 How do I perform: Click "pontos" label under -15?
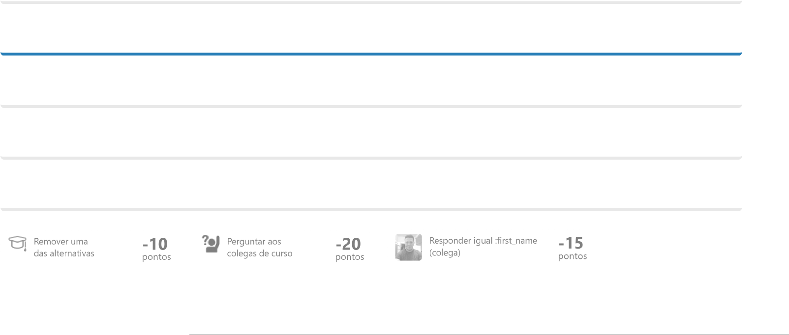click(x=573, y=256)
